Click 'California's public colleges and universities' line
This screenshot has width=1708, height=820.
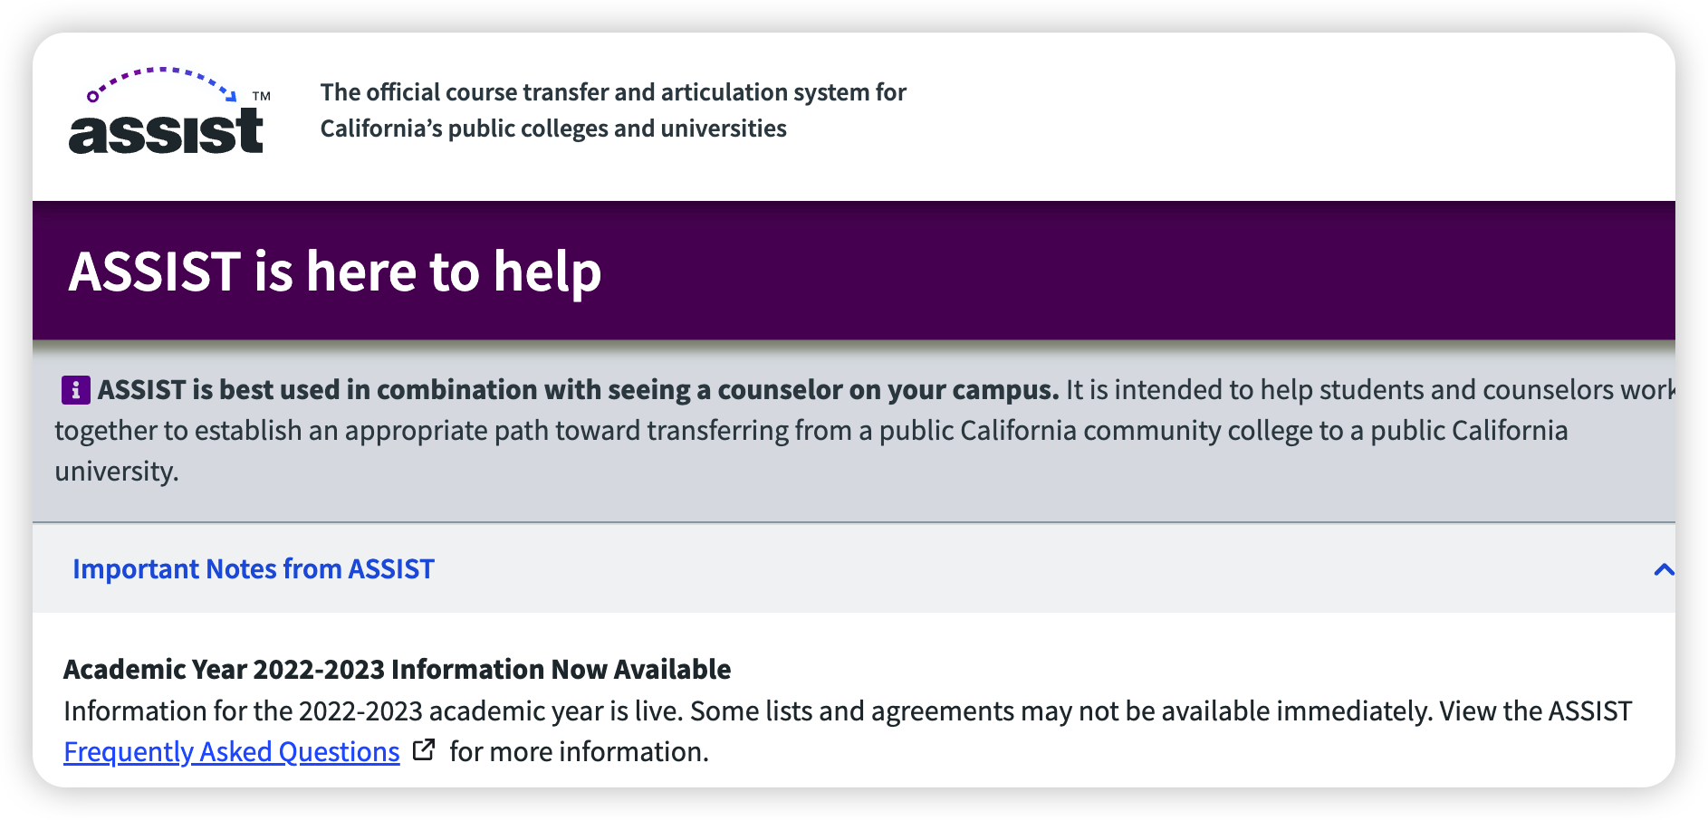(x=553, y=129)
